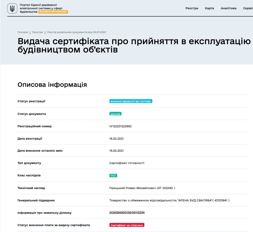Click the 'внесено відомості до системи' status badge
Viewport: 253px width, 232px height.
click(x=131, y=101)
